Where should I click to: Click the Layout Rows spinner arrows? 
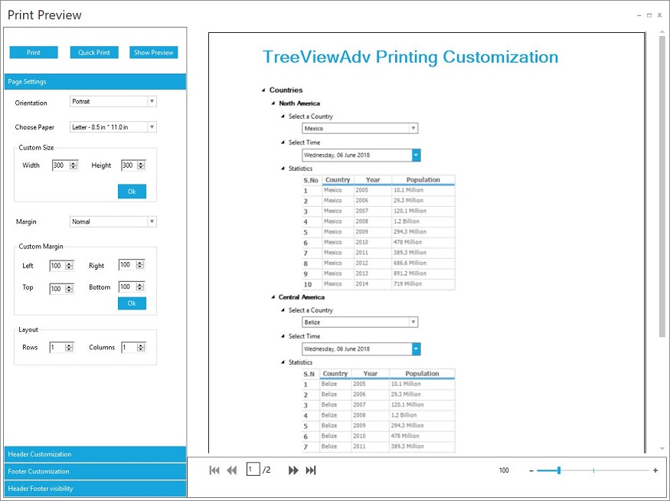[x=69, y=348]
